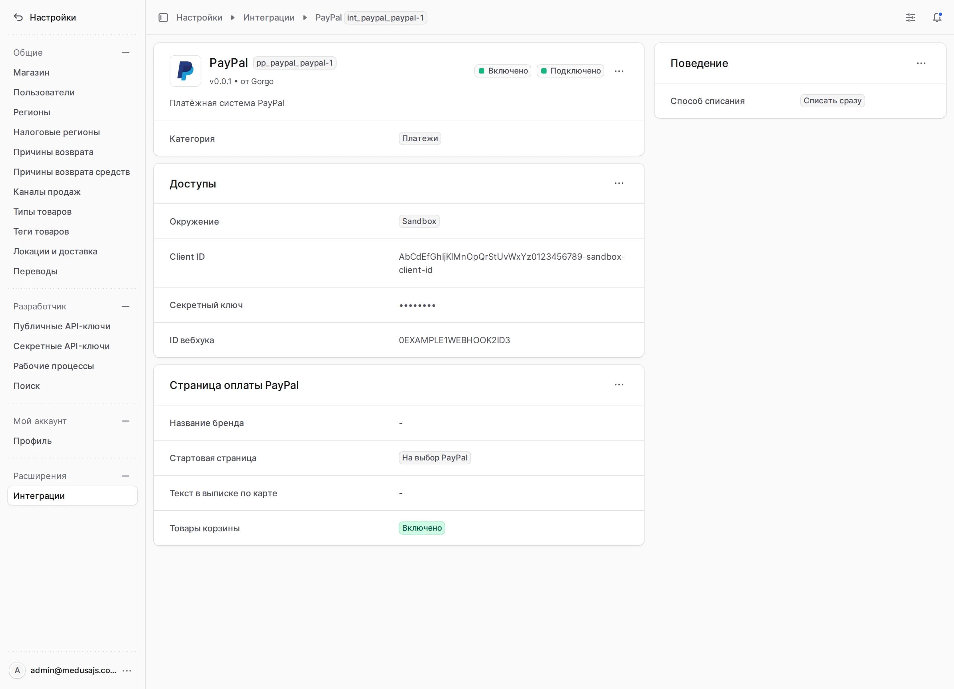954x689 pixels.
Task: Click the Списать сразу badge
Action: [832, 101]
